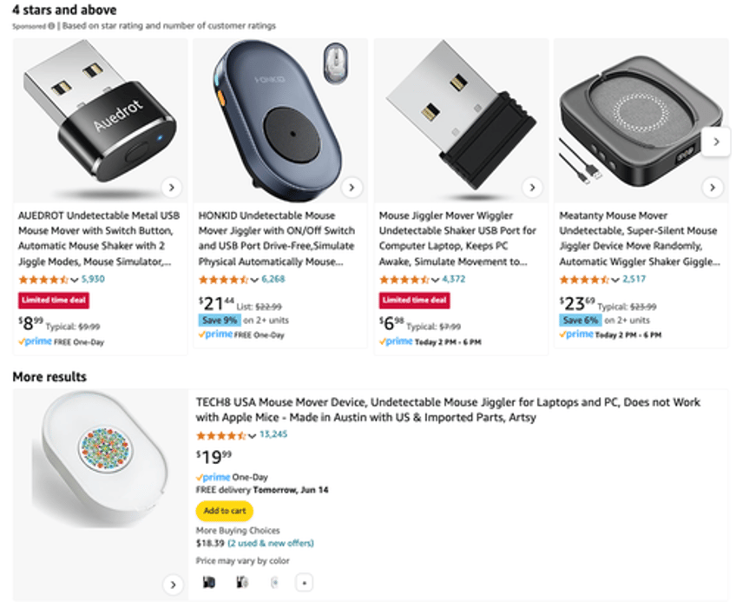Click next-image arrow on Mouse Jiggler Wiggler photo
The width and height of the screenshot is (736, 602).
point(532,188)
